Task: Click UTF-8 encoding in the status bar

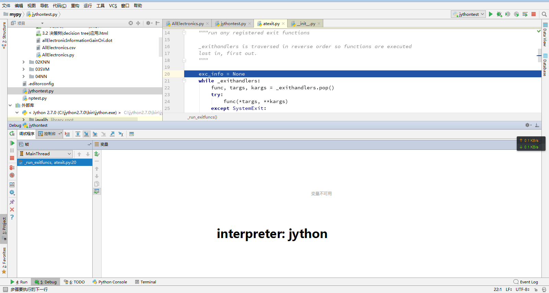Action: [x=523, y=290]
